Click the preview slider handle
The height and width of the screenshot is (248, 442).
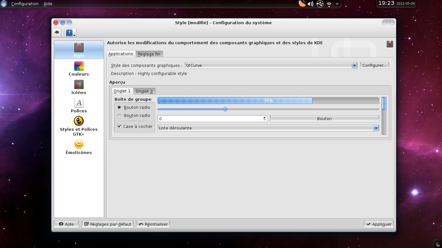pos(225,109)
